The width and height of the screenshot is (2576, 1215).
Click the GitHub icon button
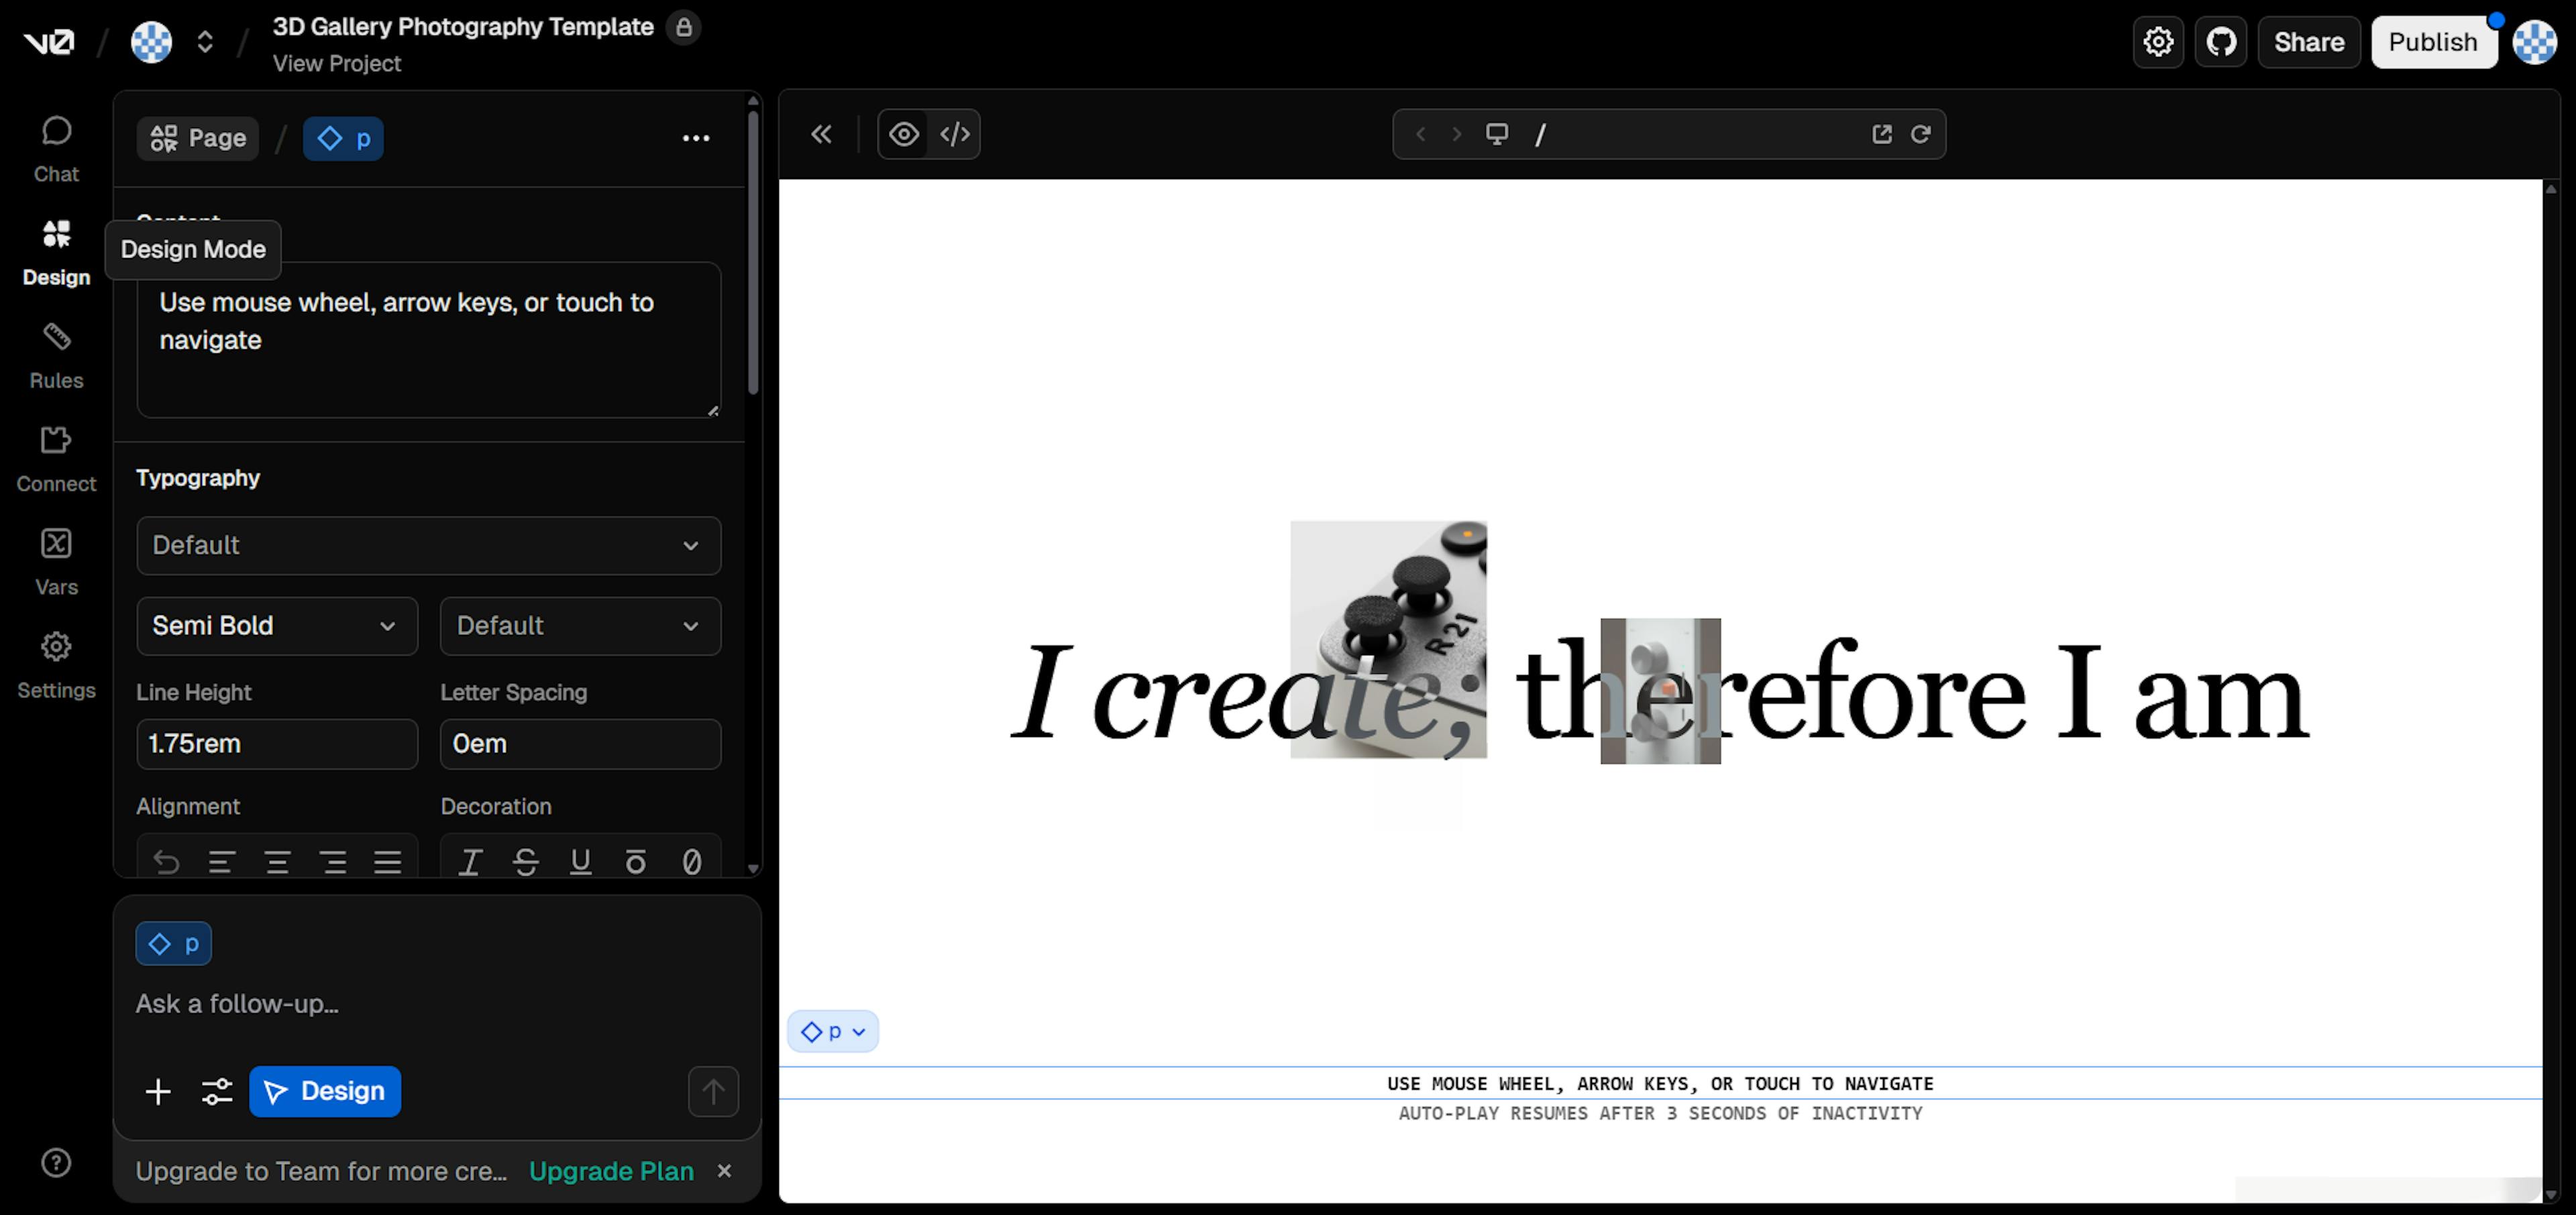pos(2220,42)
